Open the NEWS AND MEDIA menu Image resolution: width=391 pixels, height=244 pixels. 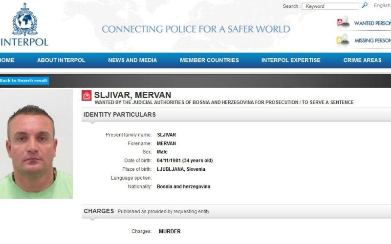click(132, 60)
